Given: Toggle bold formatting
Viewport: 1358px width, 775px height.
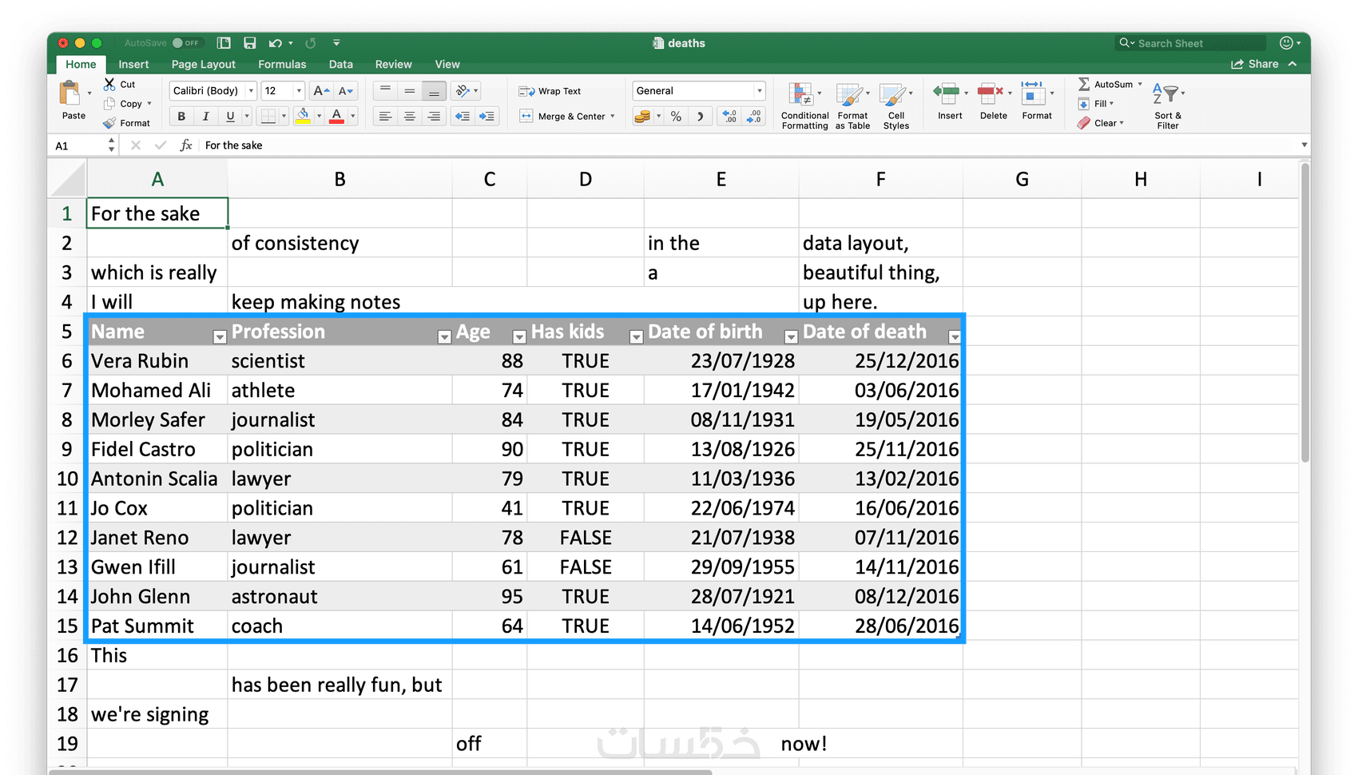Looking at the screenshot, I should click(x=181, y=117).
